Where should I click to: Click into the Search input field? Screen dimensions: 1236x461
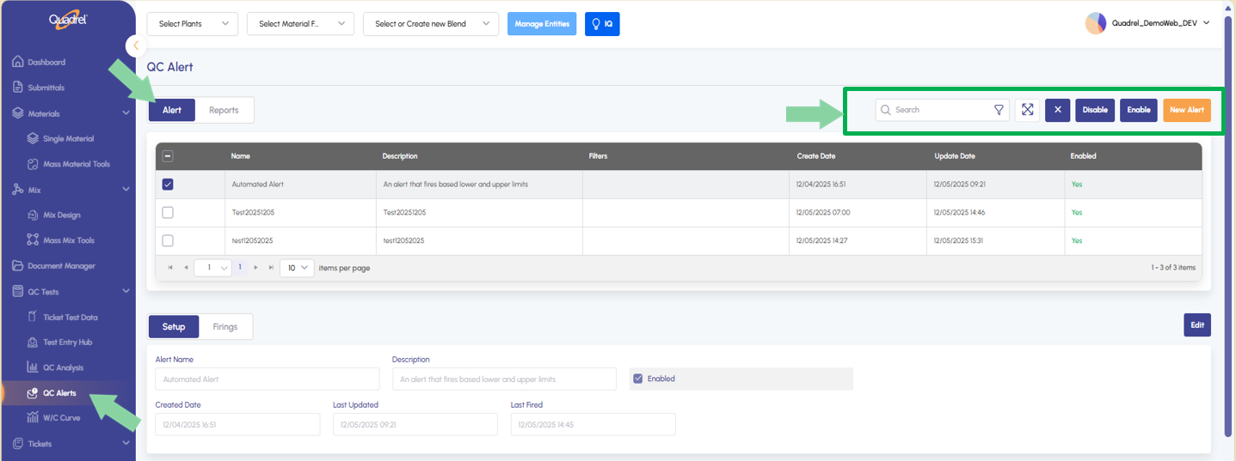(939, 110)
